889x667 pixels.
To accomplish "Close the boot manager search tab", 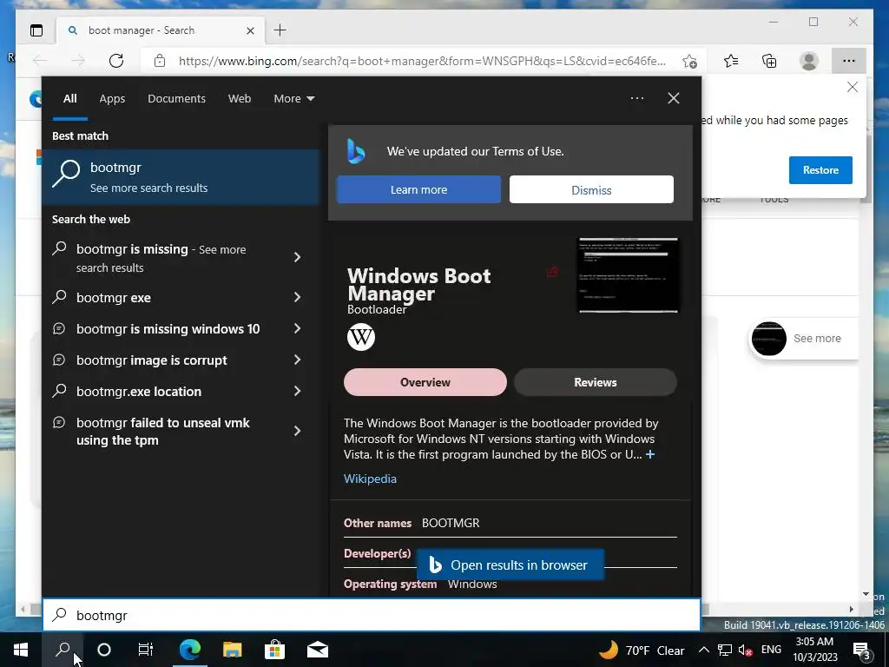I will [x=250, y=30].
